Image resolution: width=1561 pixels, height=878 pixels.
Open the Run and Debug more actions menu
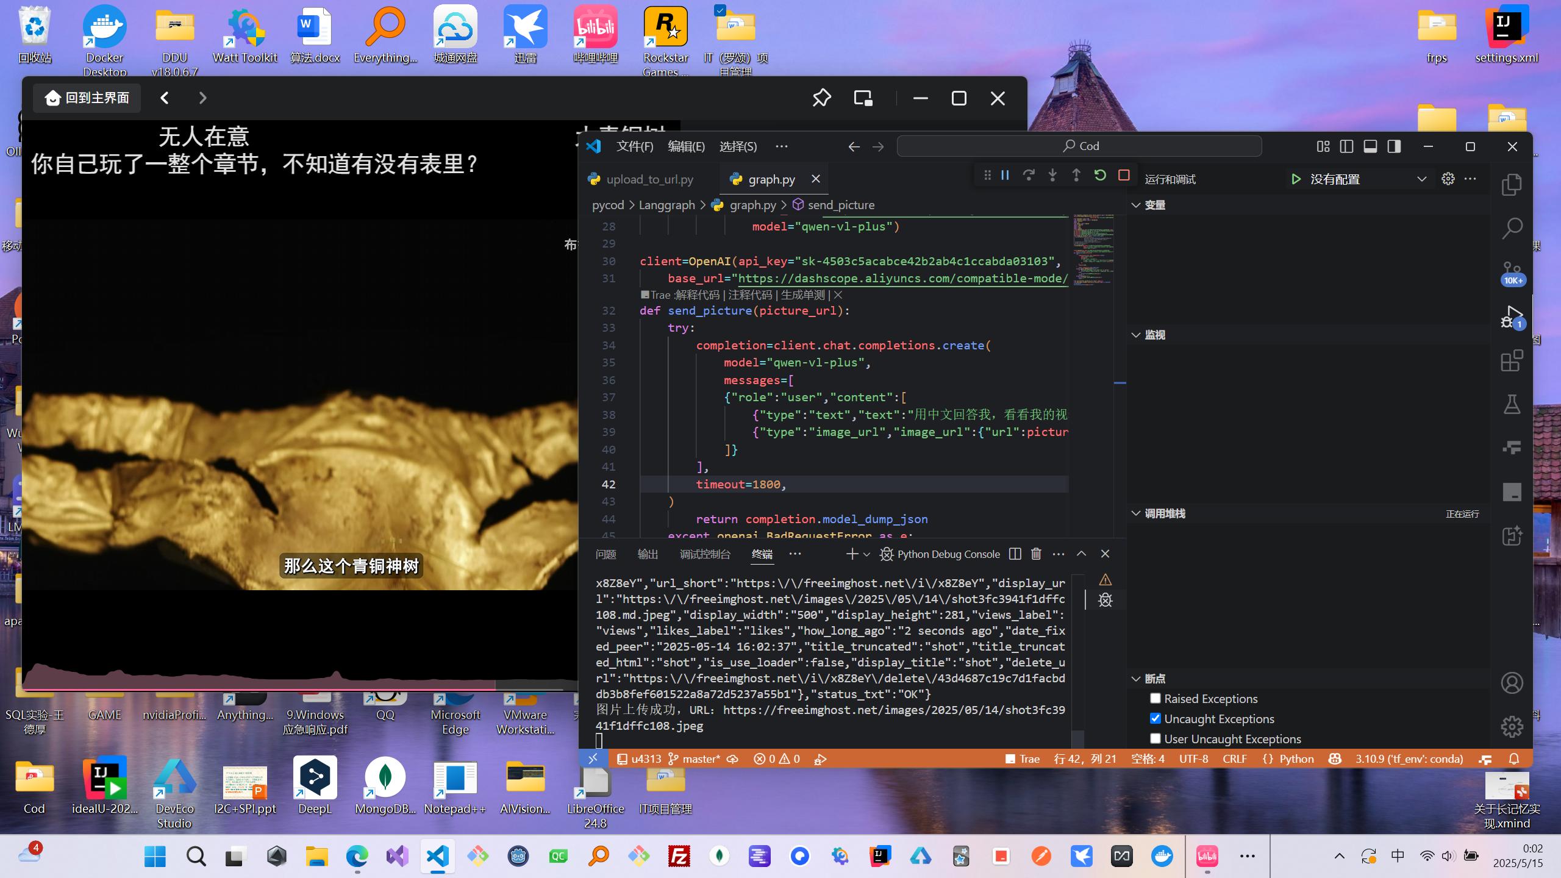pyautogui.click(x=1470, y=179)
